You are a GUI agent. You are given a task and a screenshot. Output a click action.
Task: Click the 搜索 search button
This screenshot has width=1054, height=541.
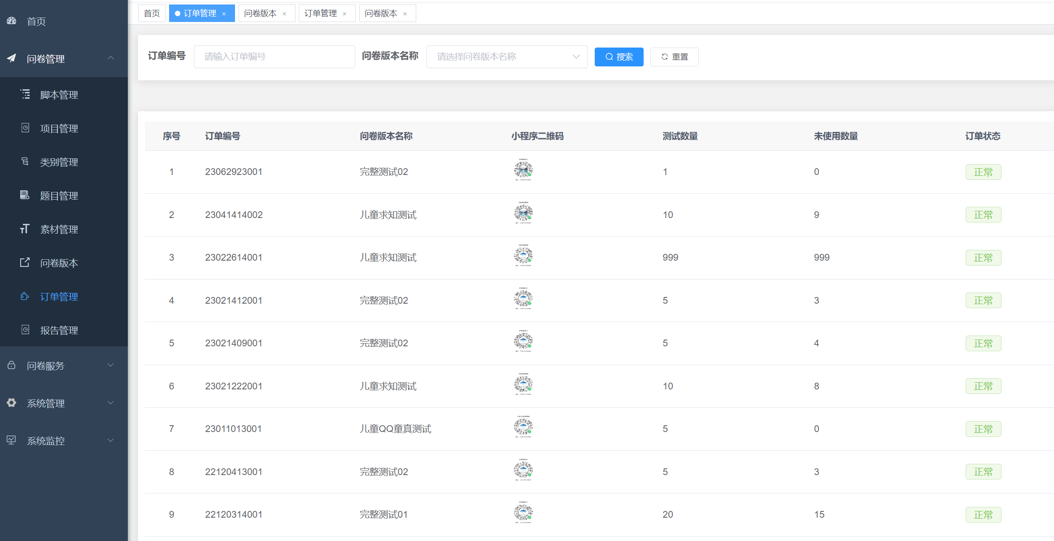coord(619,57)
